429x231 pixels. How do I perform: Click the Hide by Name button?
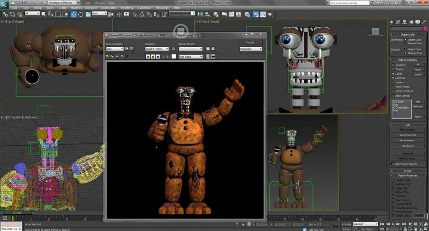(407, 141)
